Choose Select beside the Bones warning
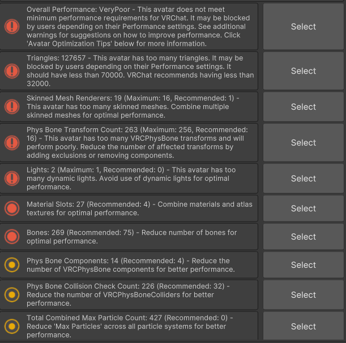Viewport: 346px width, 343px height. coord(304,237)
